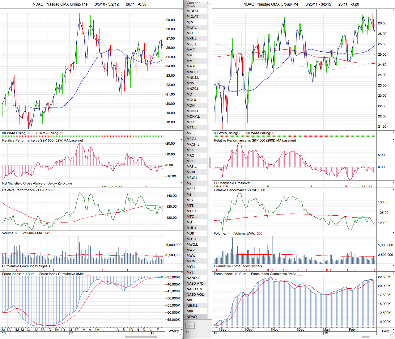Click the weekly RS Mansfield Cross panel arrow
Image resolution: width=395 pixels, height=339 pixels.
coord(182,183)
